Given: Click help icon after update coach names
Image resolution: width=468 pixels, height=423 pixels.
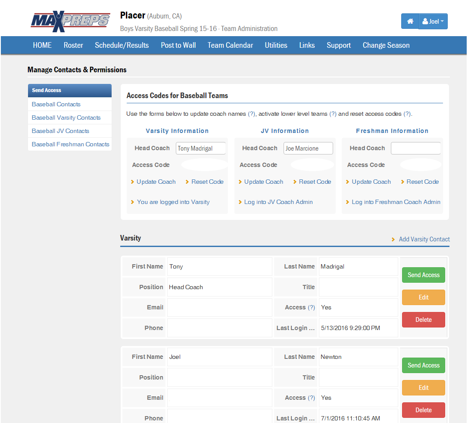Looking at the screenshot, I should [252, 114].
